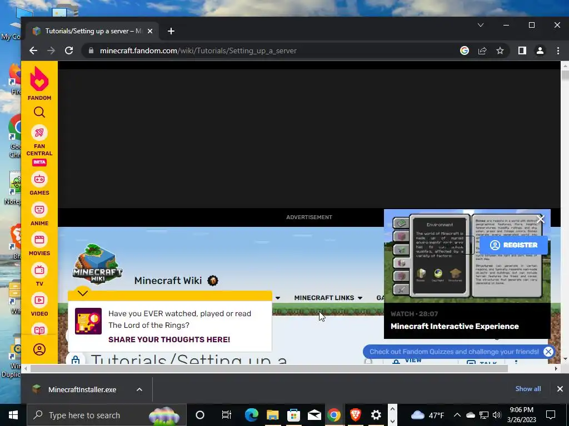
Task: Close the Tutorials/Setting up a server tab
Action: coord(150,31)
